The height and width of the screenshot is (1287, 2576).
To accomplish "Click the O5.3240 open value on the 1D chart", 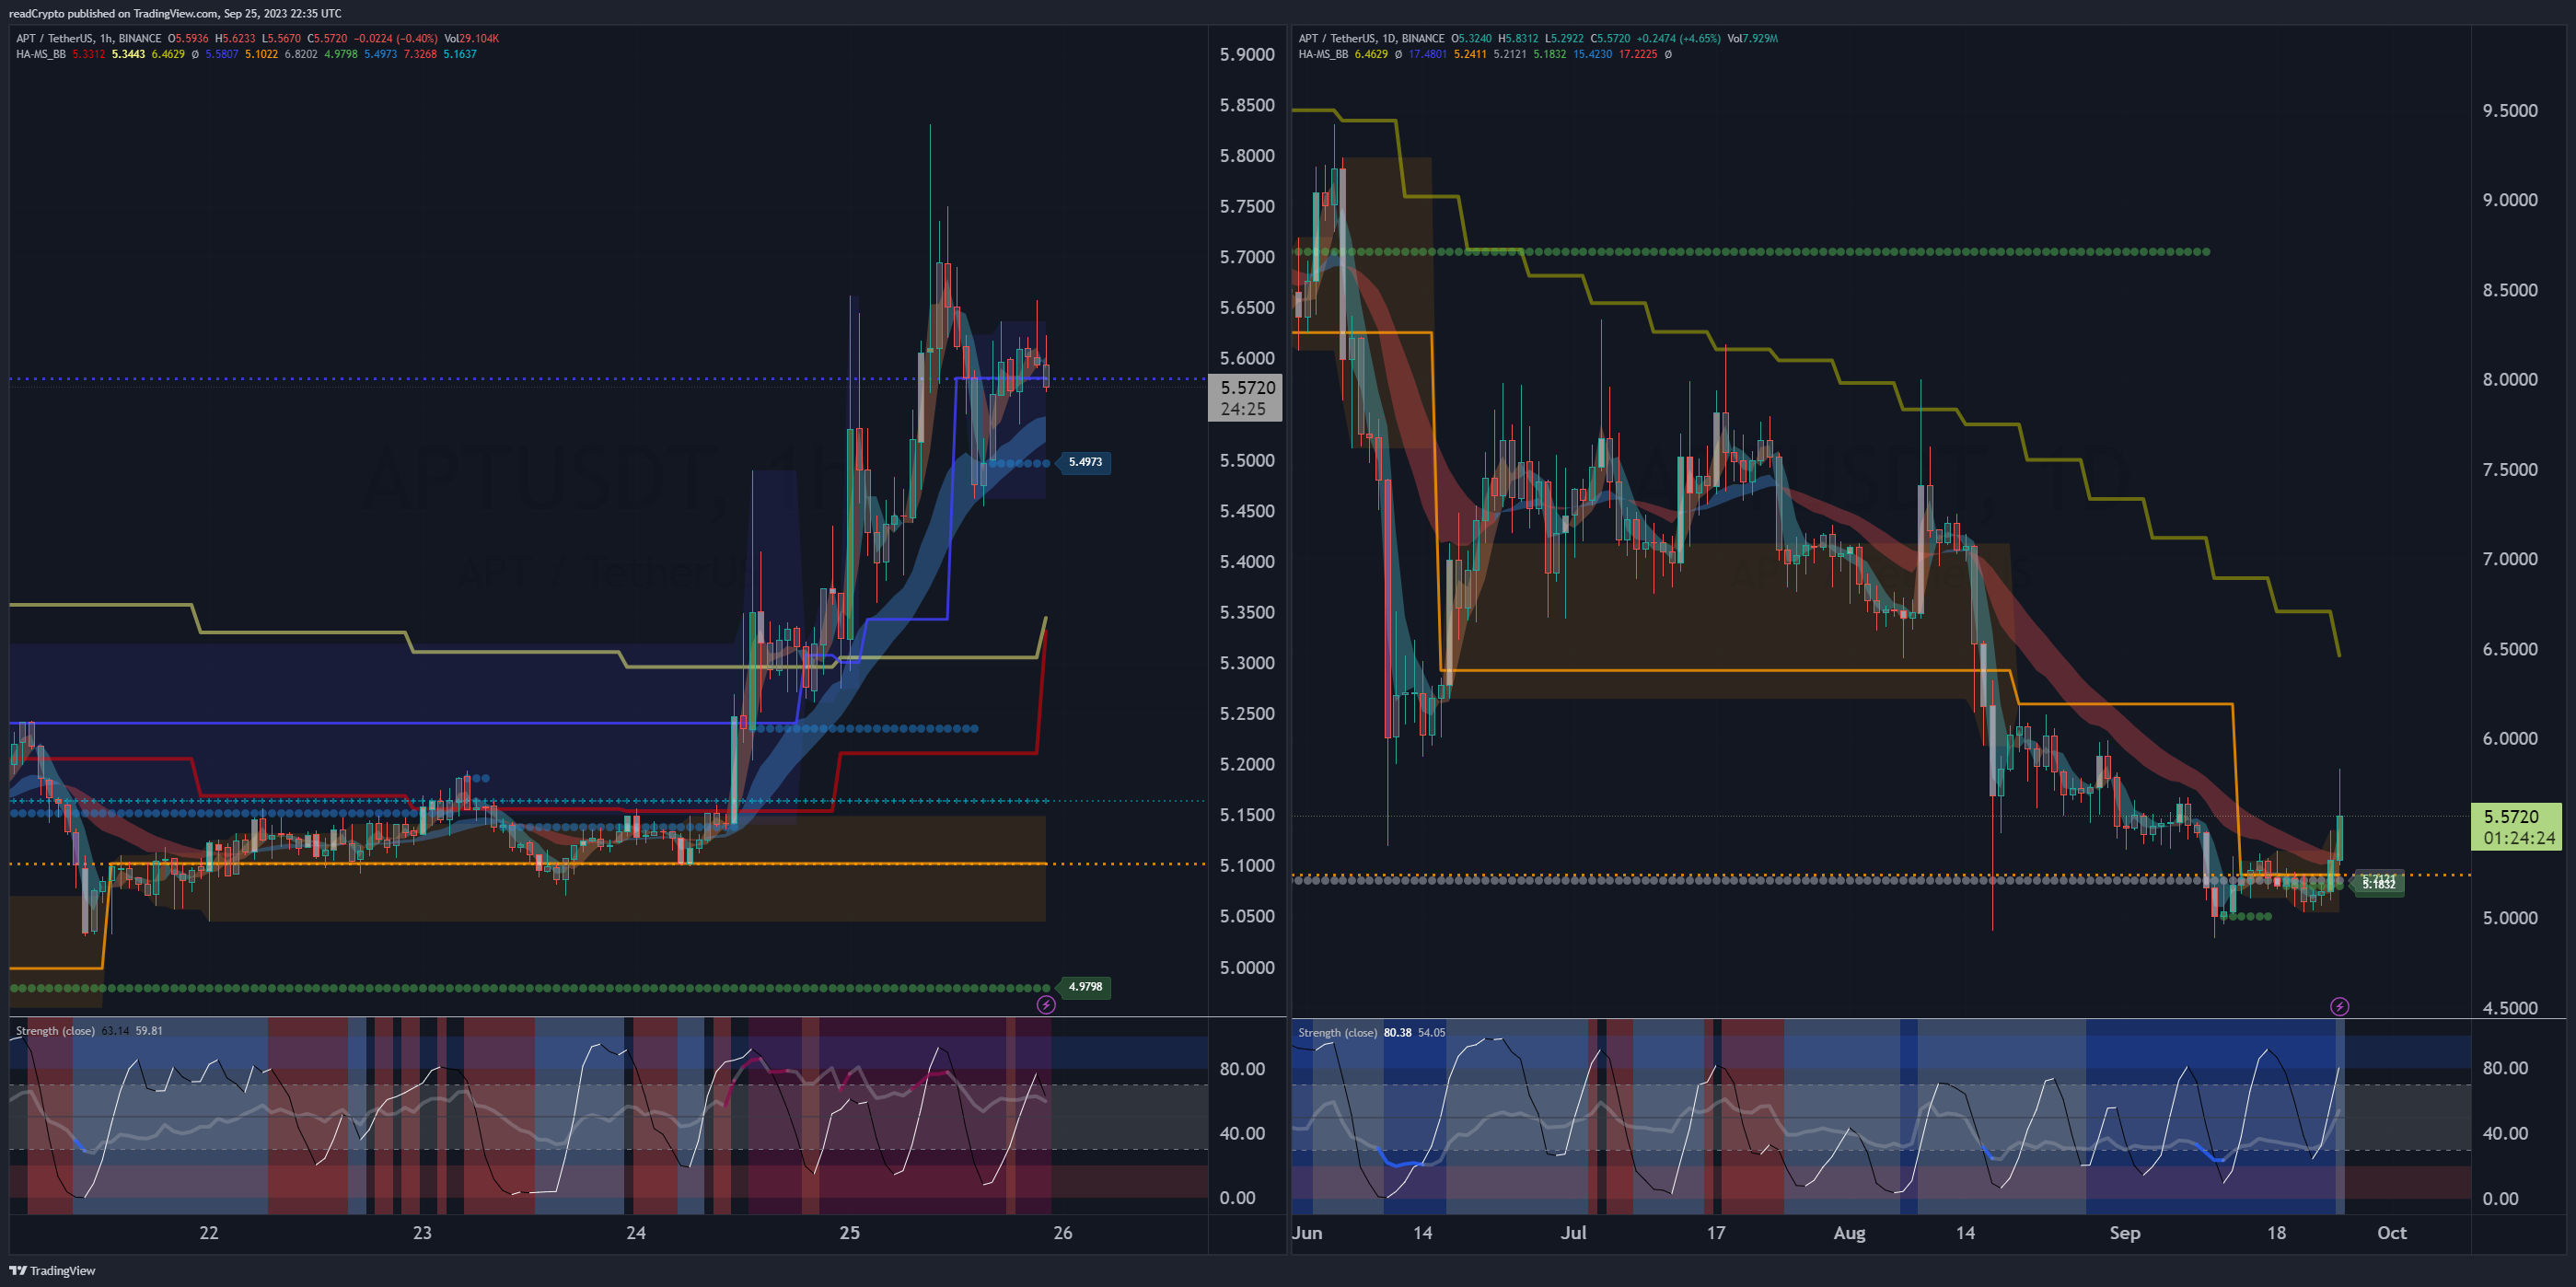I will pyautogui.click(x=1471, y=38).
